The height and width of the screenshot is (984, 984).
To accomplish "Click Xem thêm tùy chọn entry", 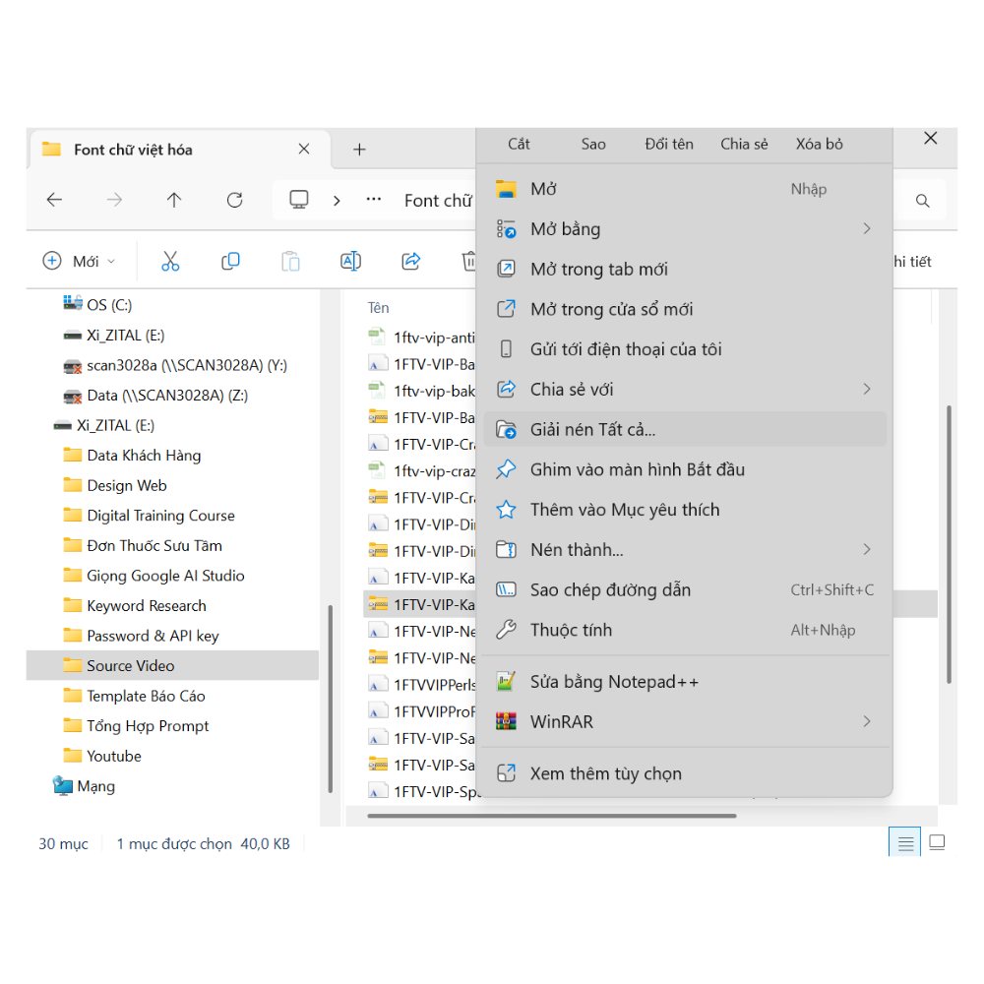I will [x=606, y=773].
